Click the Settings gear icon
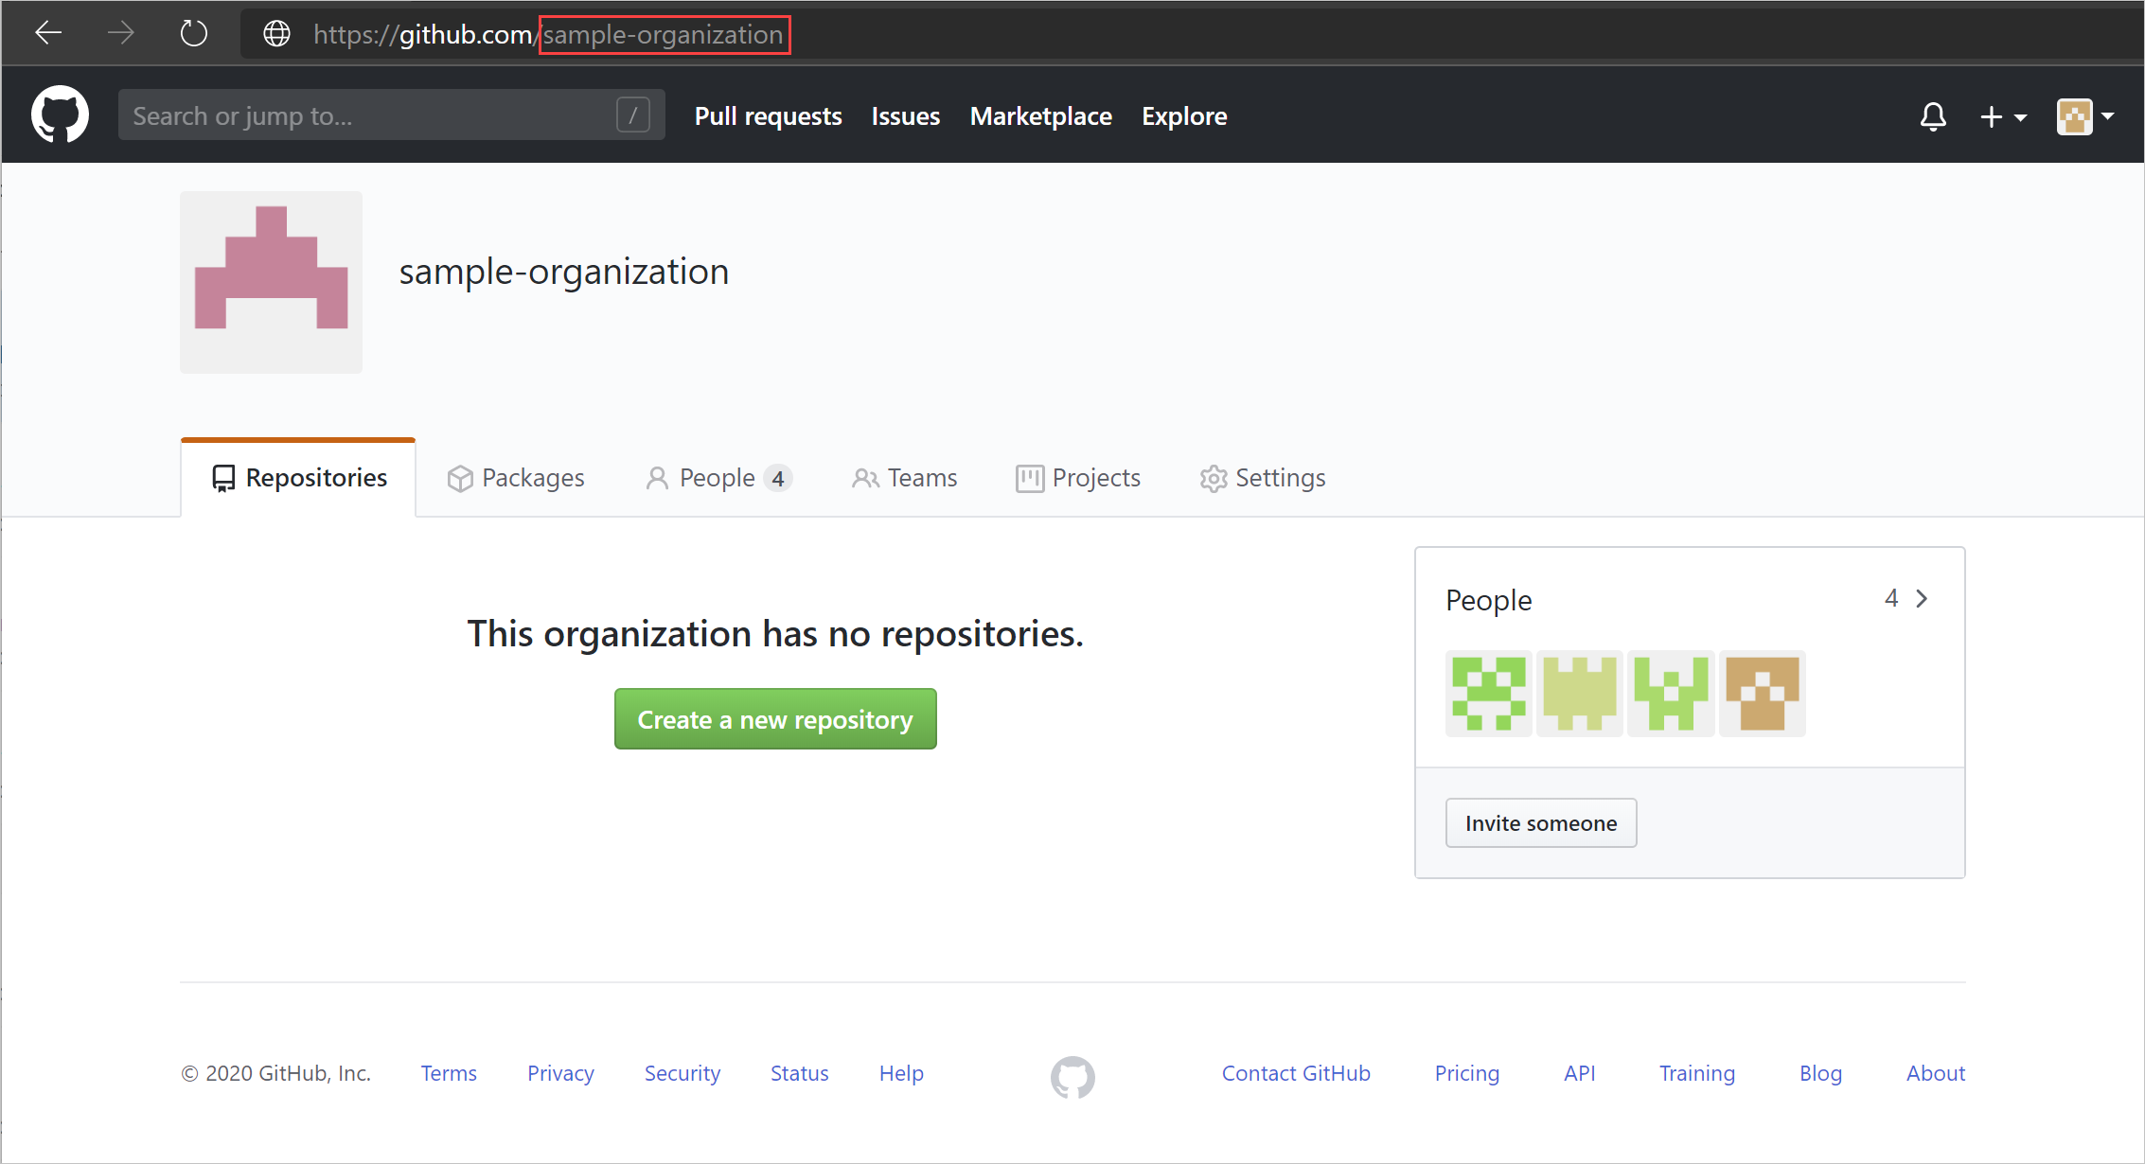2145x1164 pixels. coord(1212,477)
